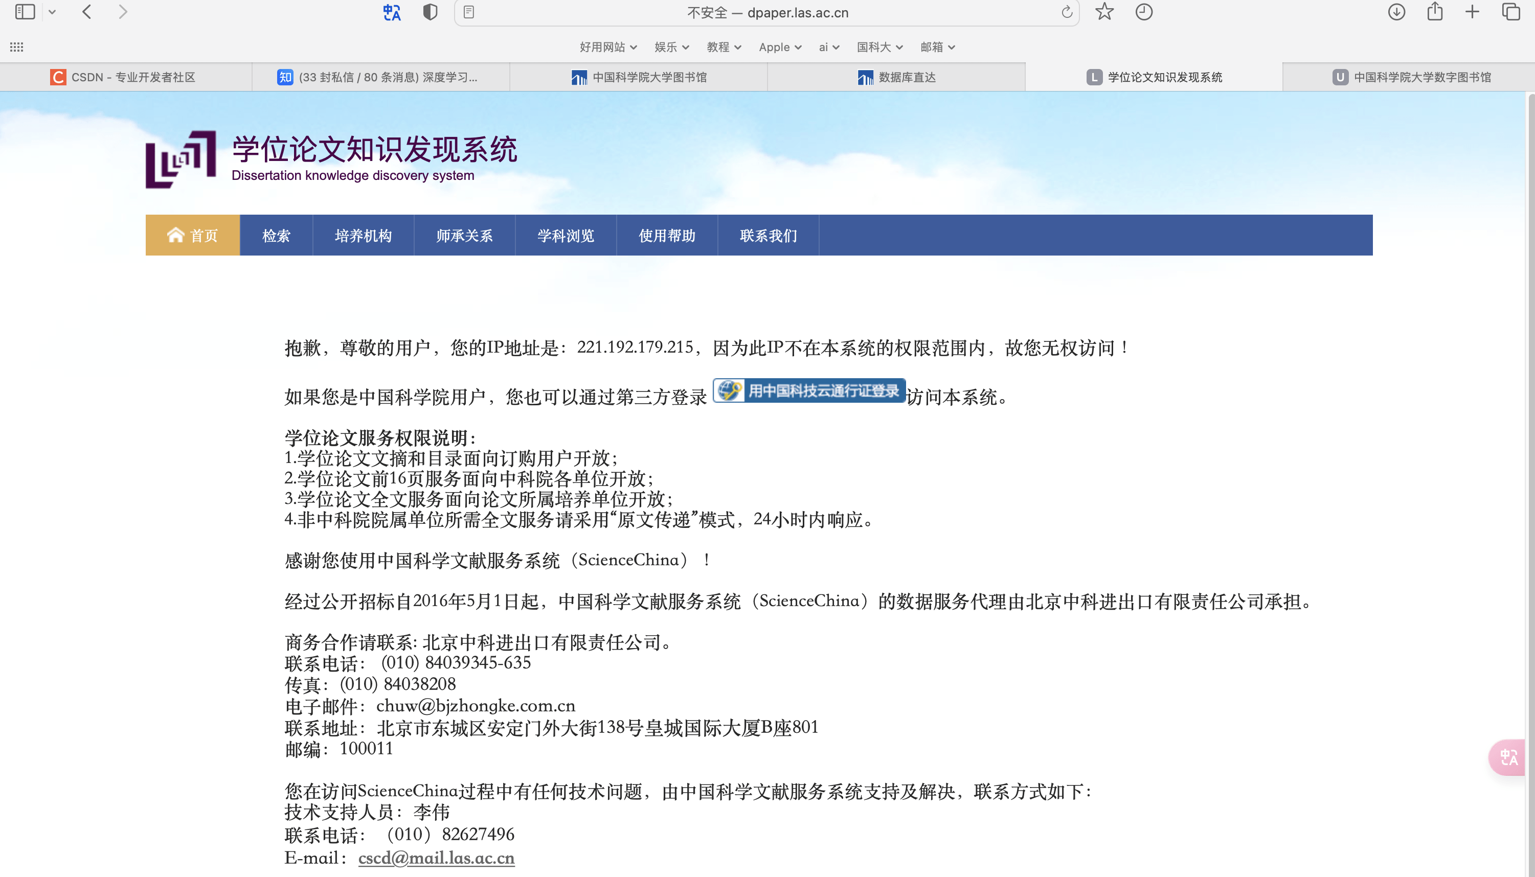
Task: Show downloads with the download arrow icon
Action: [x=1396, y=12]
